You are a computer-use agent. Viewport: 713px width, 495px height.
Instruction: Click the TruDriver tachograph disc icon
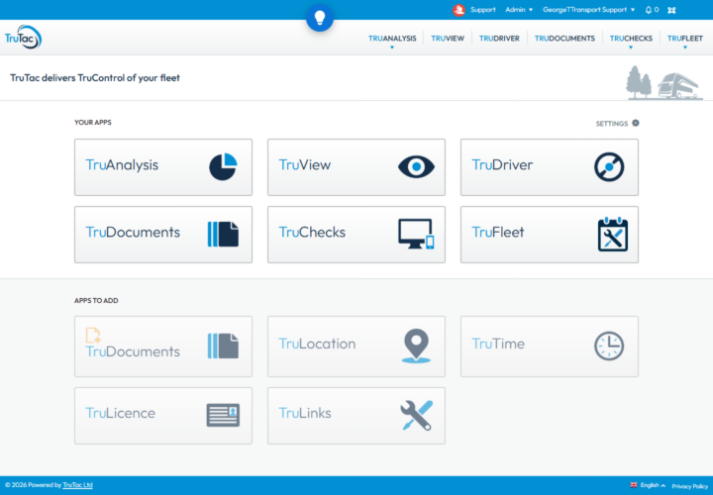pos(609,167)
